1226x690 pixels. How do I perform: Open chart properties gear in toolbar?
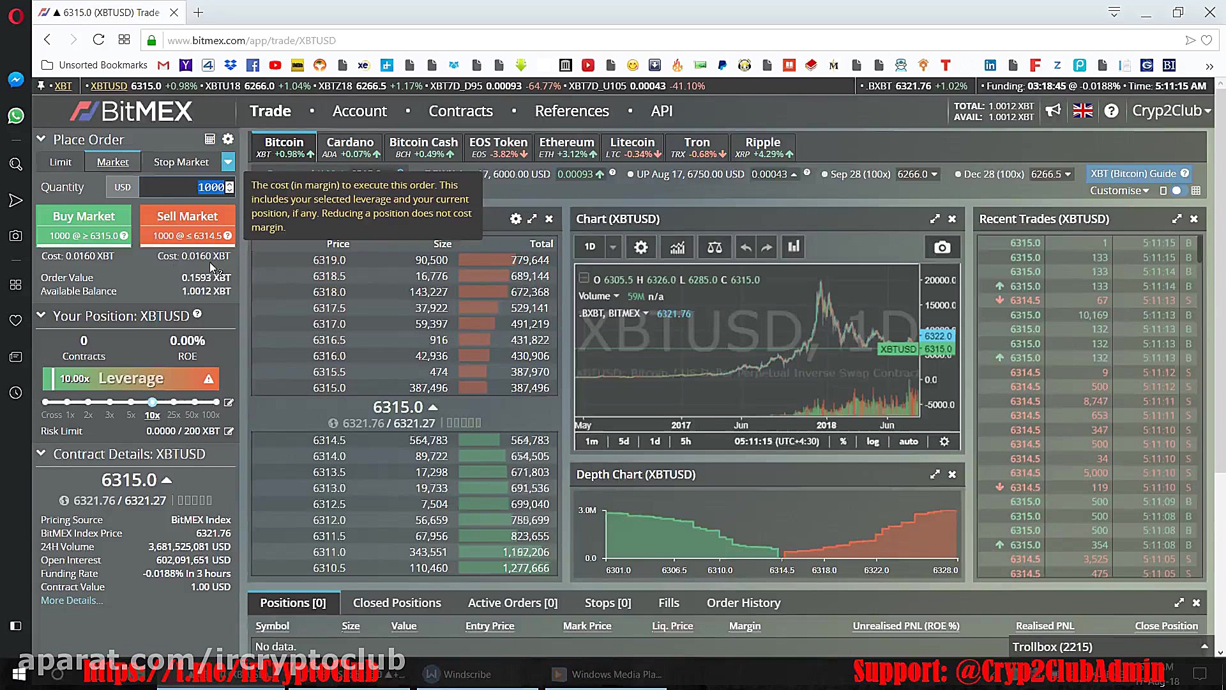point(641,247)
